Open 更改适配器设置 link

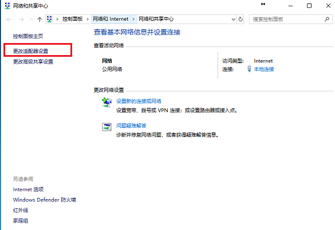[30, 51]
